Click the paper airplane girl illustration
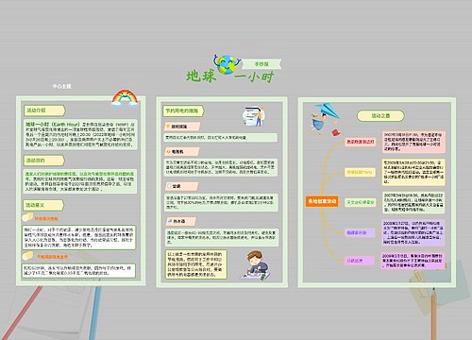The width and height of the screenshot is (472, 340). [x=325, y=119]
